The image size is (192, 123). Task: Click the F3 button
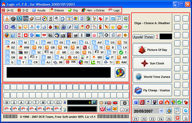coord(152,119)
